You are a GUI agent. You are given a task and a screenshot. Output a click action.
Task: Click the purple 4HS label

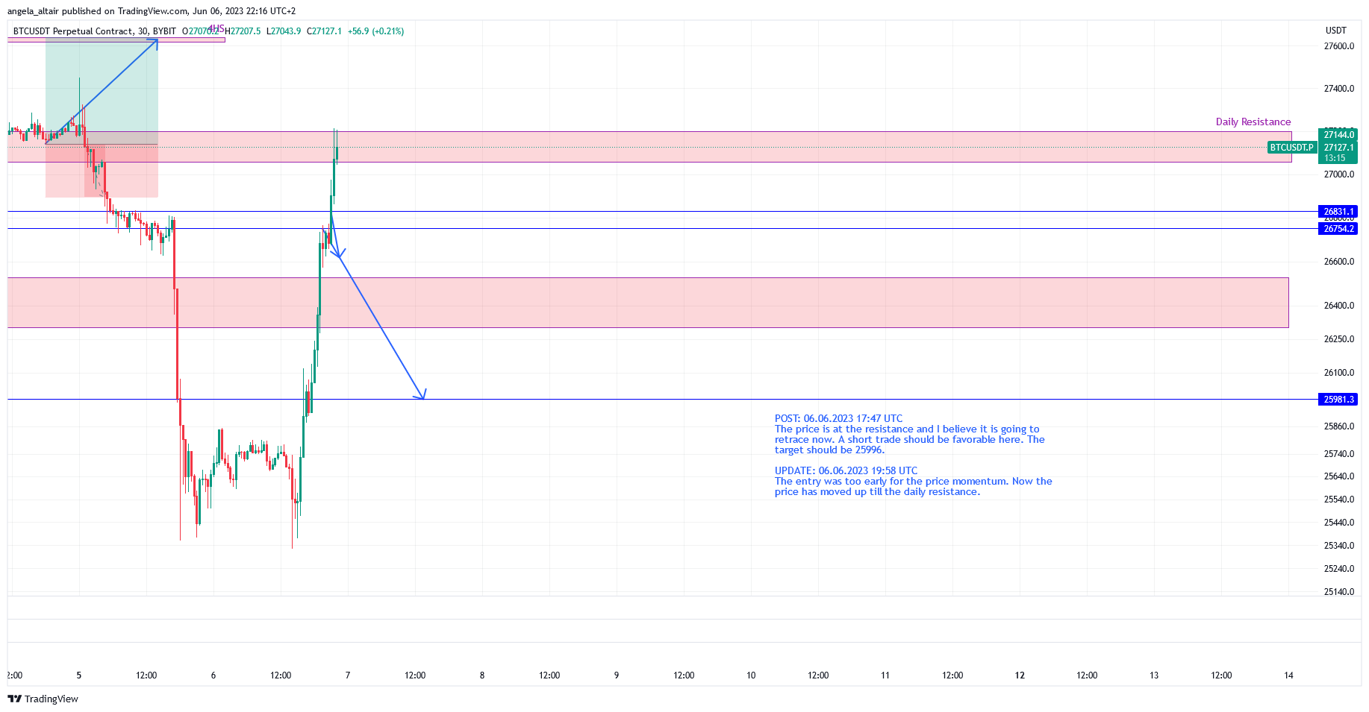(216, 29)
